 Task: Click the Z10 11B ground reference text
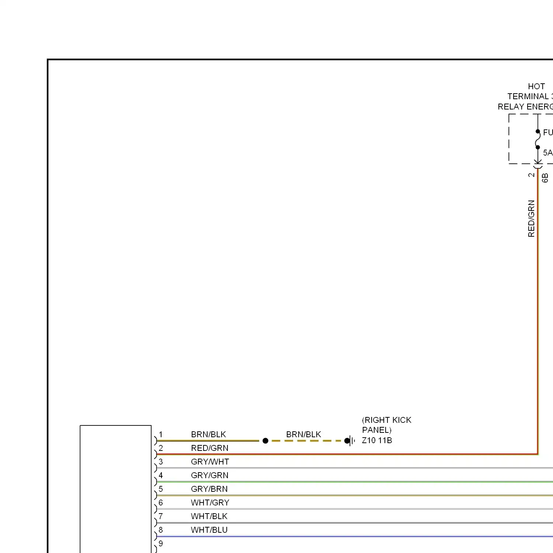click(377, 440)
